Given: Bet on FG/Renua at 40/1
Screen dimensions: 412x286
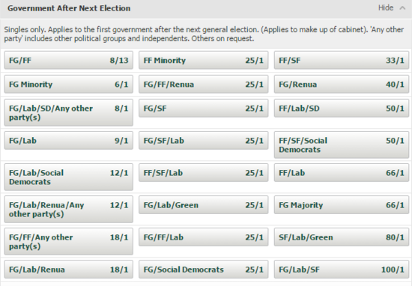Looking at the screenshot, I should click(342, 85).
